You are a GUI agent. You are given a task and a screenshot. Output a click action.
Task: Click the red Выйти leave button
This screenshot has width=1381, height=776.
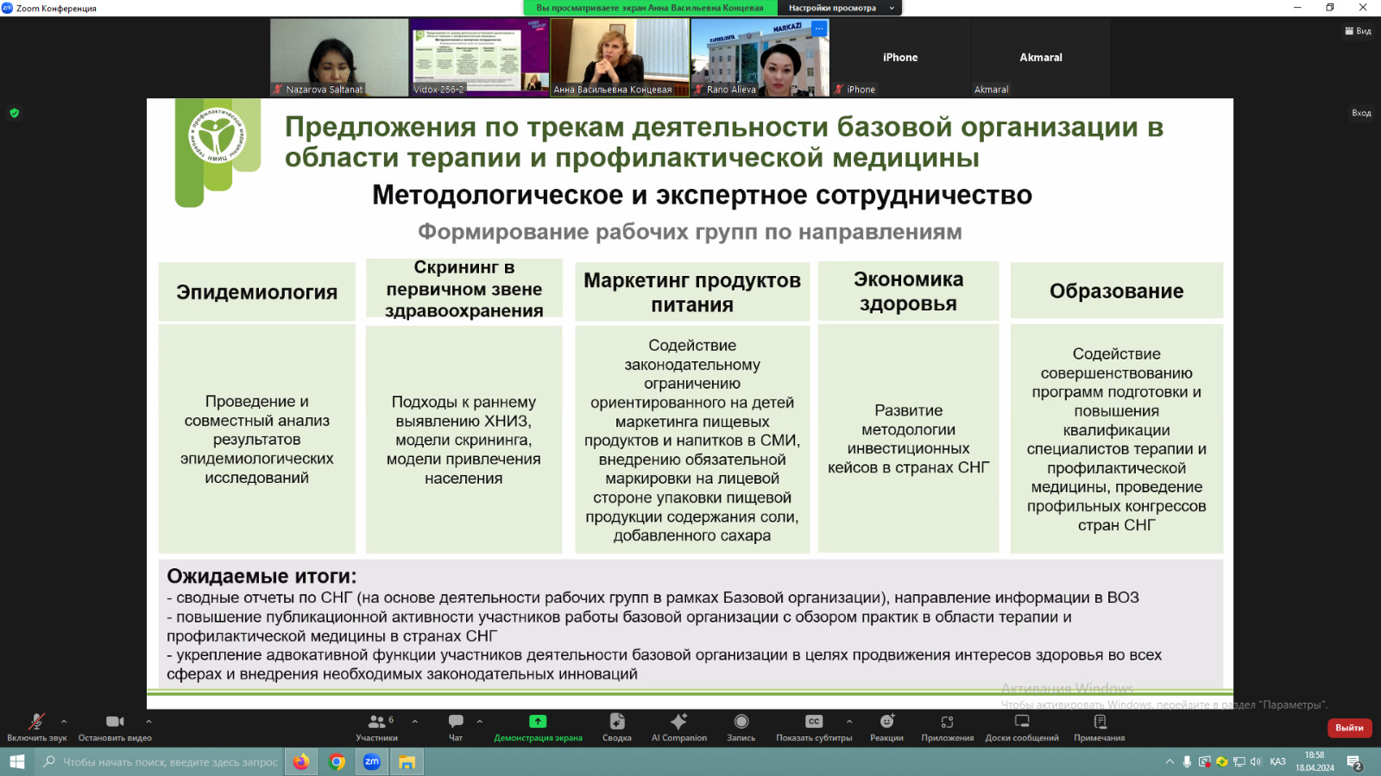(1349, 728)
